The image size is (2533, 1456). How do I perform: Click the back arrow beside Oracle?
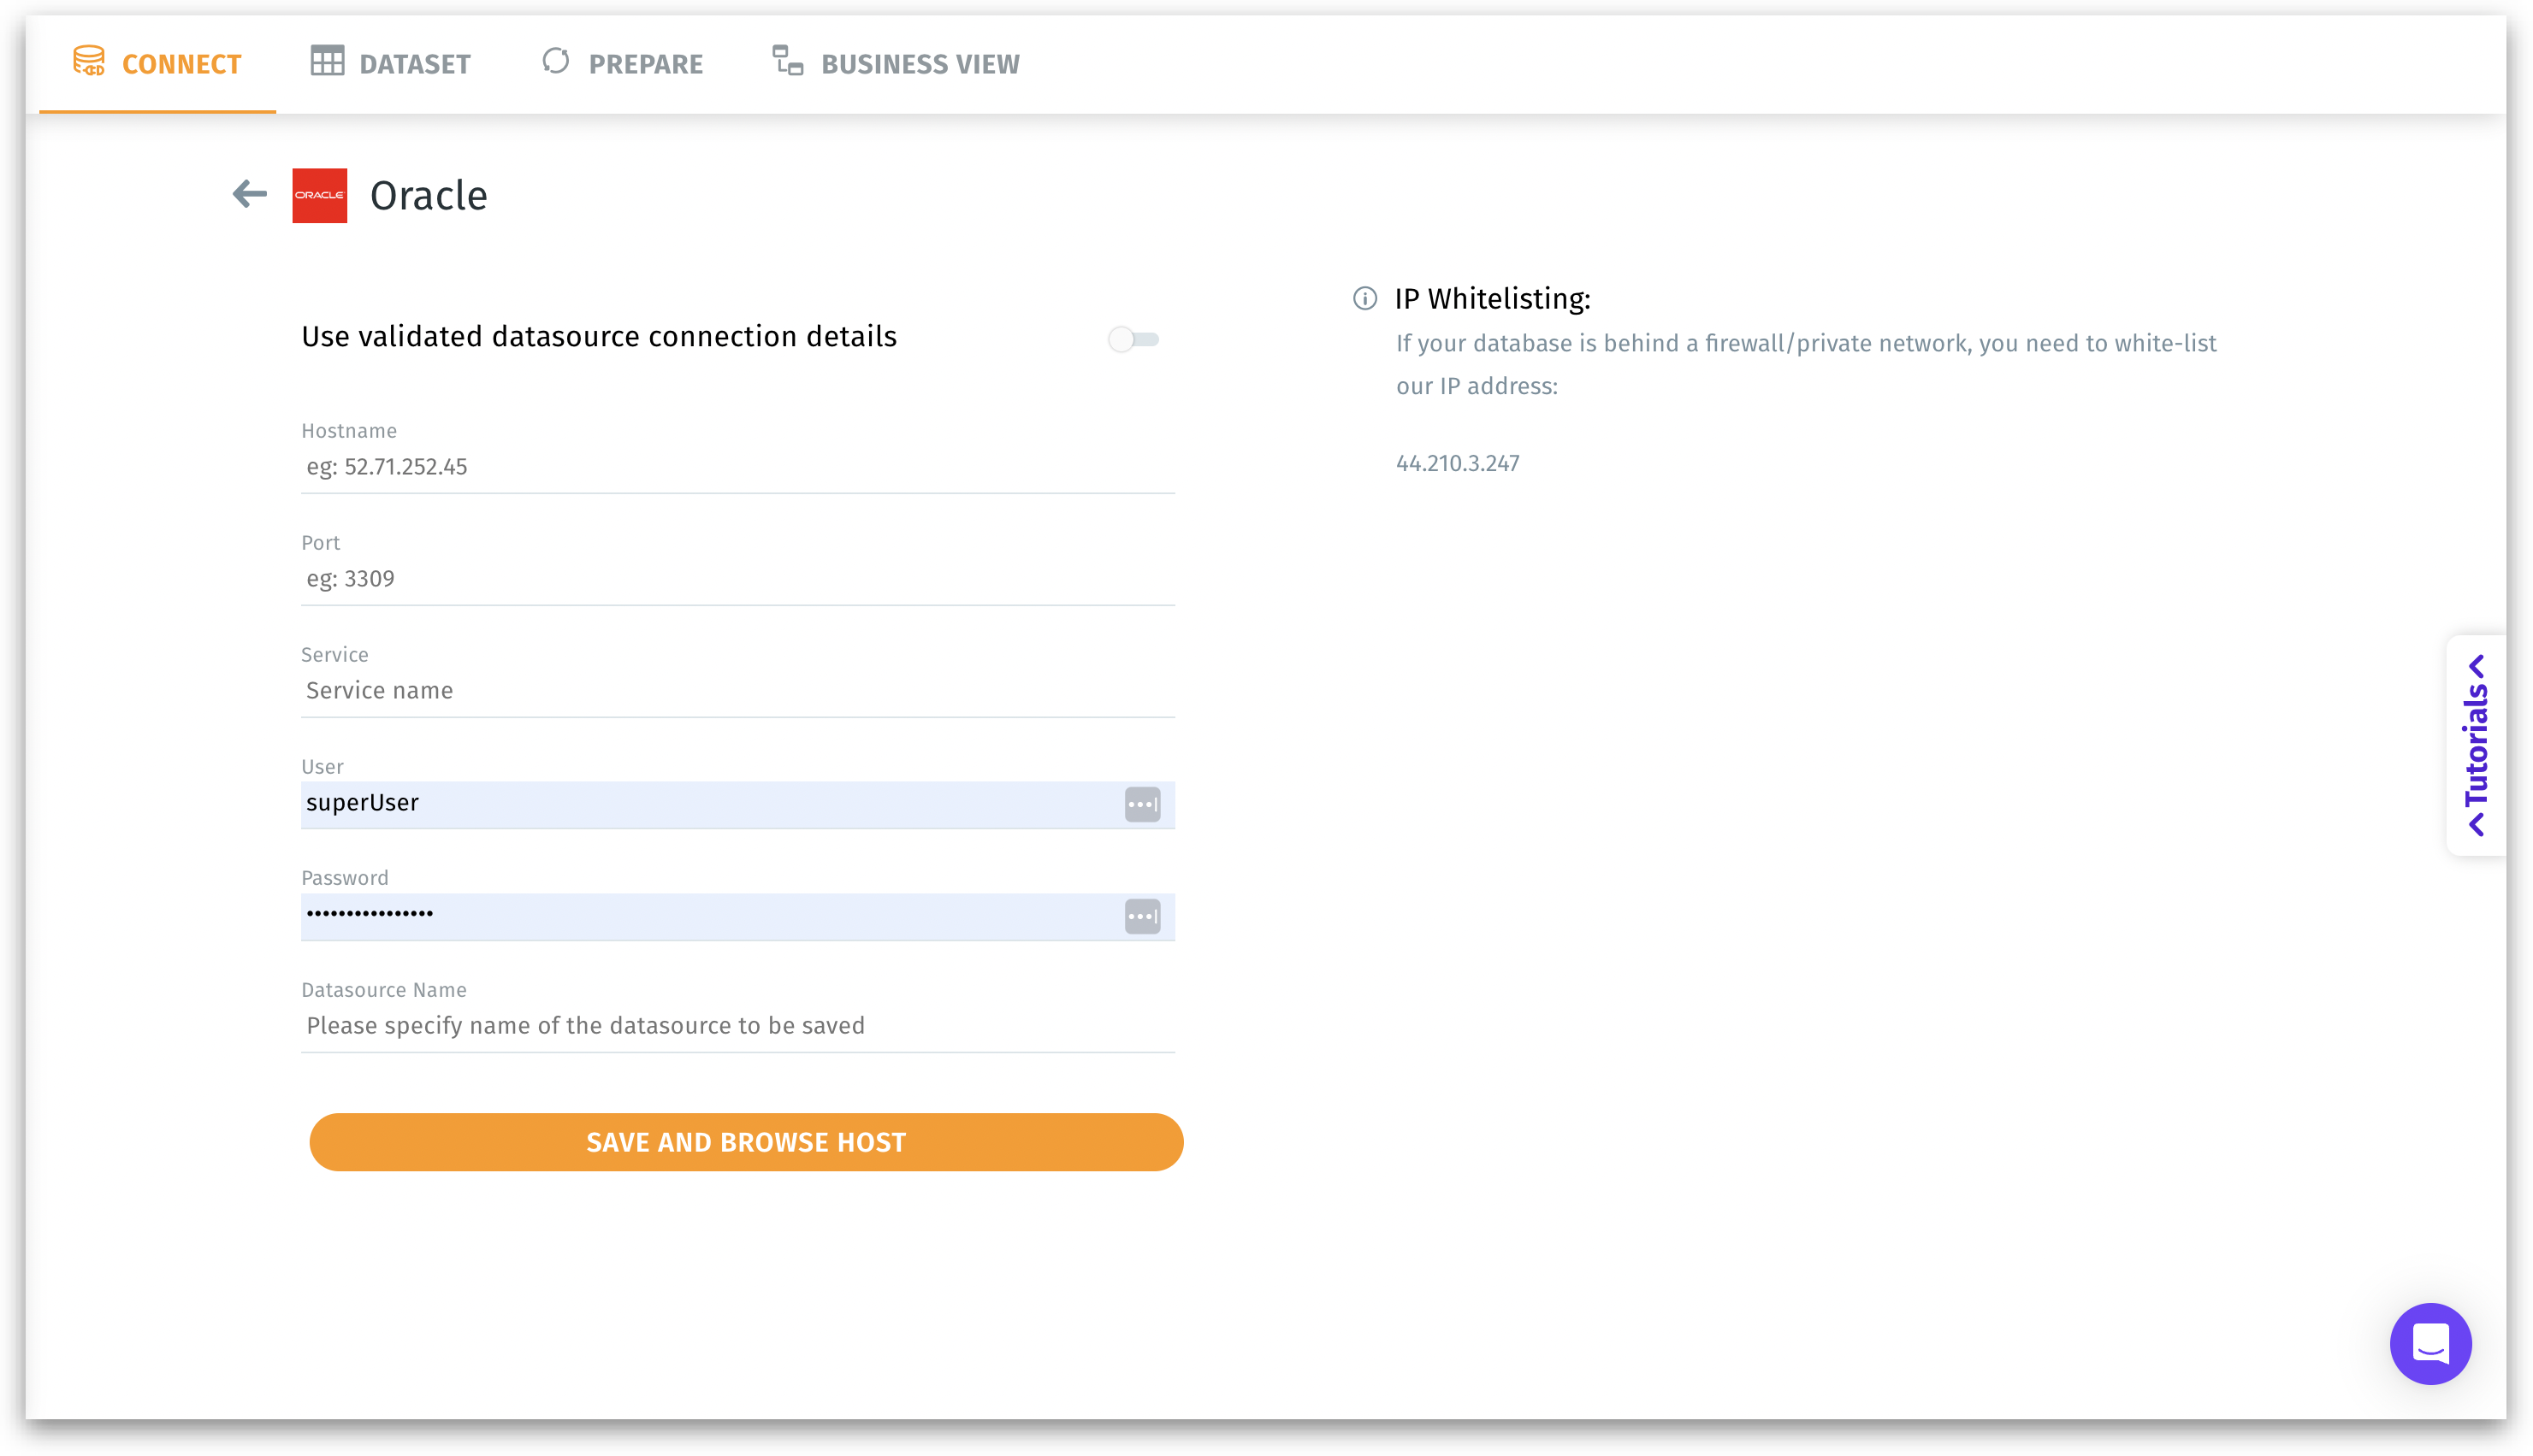tap(249, 194)
